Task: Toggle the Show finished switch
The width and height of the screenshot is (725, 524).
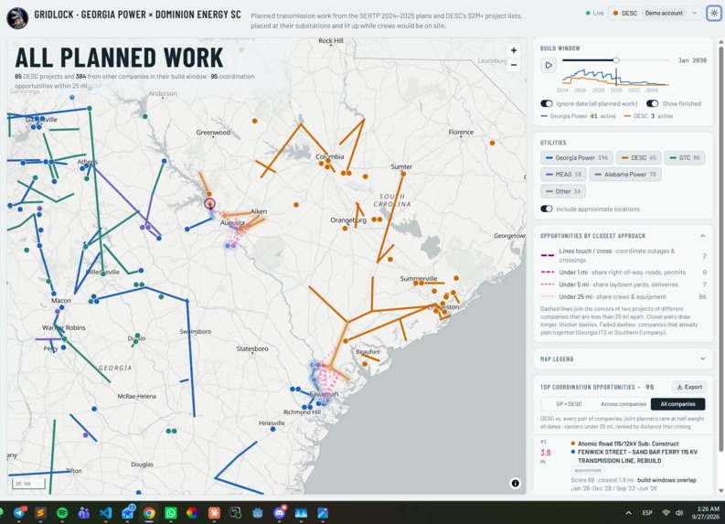Action: click(x=653, y=103)
